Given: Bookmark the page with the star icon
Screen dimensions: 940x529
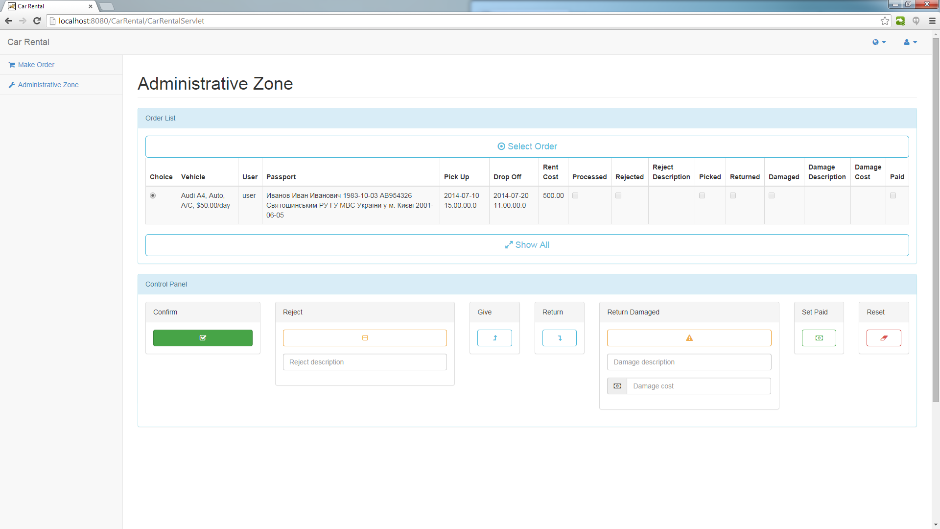Looking at the screenshot, I should (x=885, y=21).
